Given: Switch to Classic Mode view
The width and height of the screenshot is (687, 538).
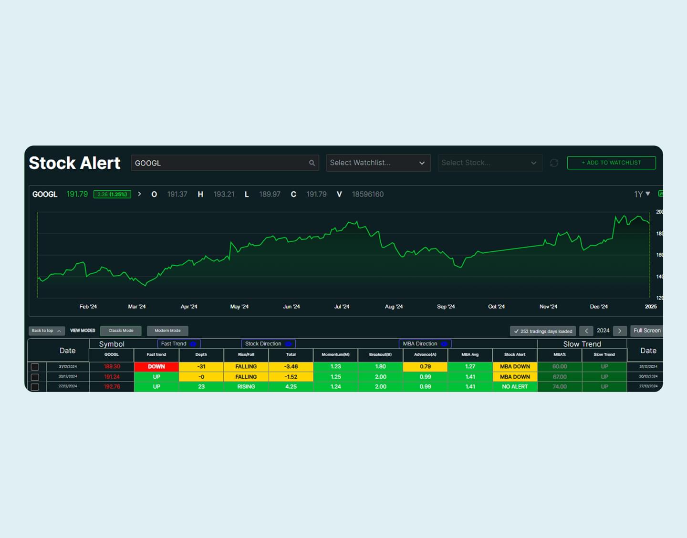Looking at the screenshot, I should [x=121, y=331].
